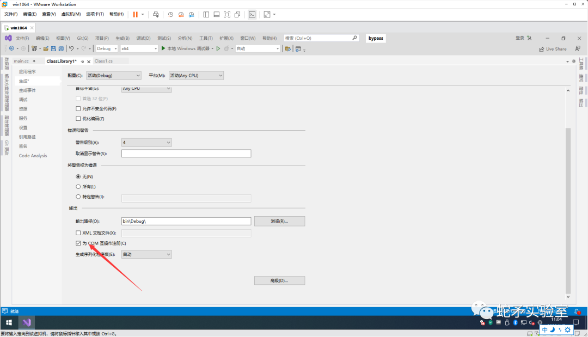
Task: Open file icon in Visual Studio toolbar
Action: (46, 48)
